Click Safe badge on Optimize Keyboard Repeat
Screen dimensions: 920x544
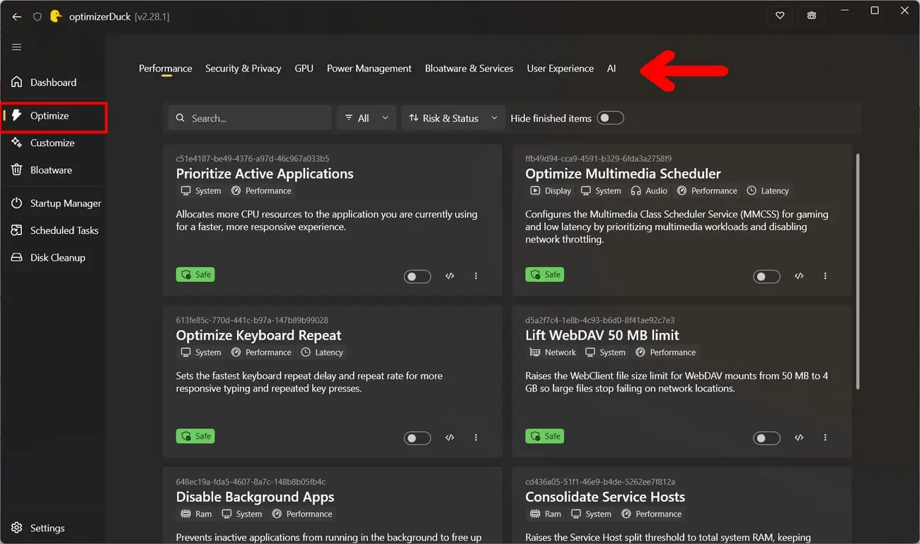tap(195, 436)
